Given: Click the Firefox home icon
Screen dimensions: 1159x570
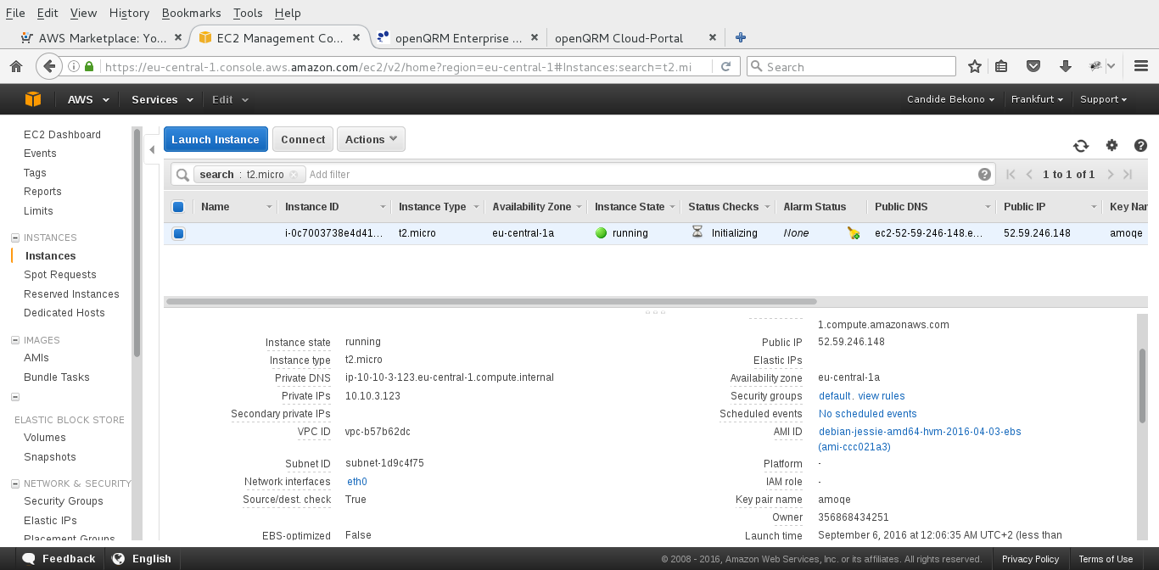Looking at the screenshot, I should click(16, 66).
